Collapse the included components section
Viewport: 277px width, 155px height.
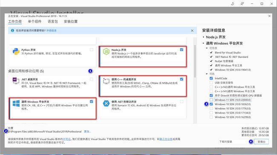coord(207,48)
